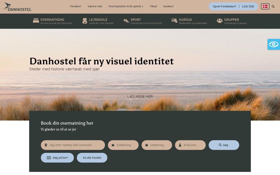280x175 pixels.
Task: Click the text Vi glæder os til at se jer
Action: click(58, 129)
